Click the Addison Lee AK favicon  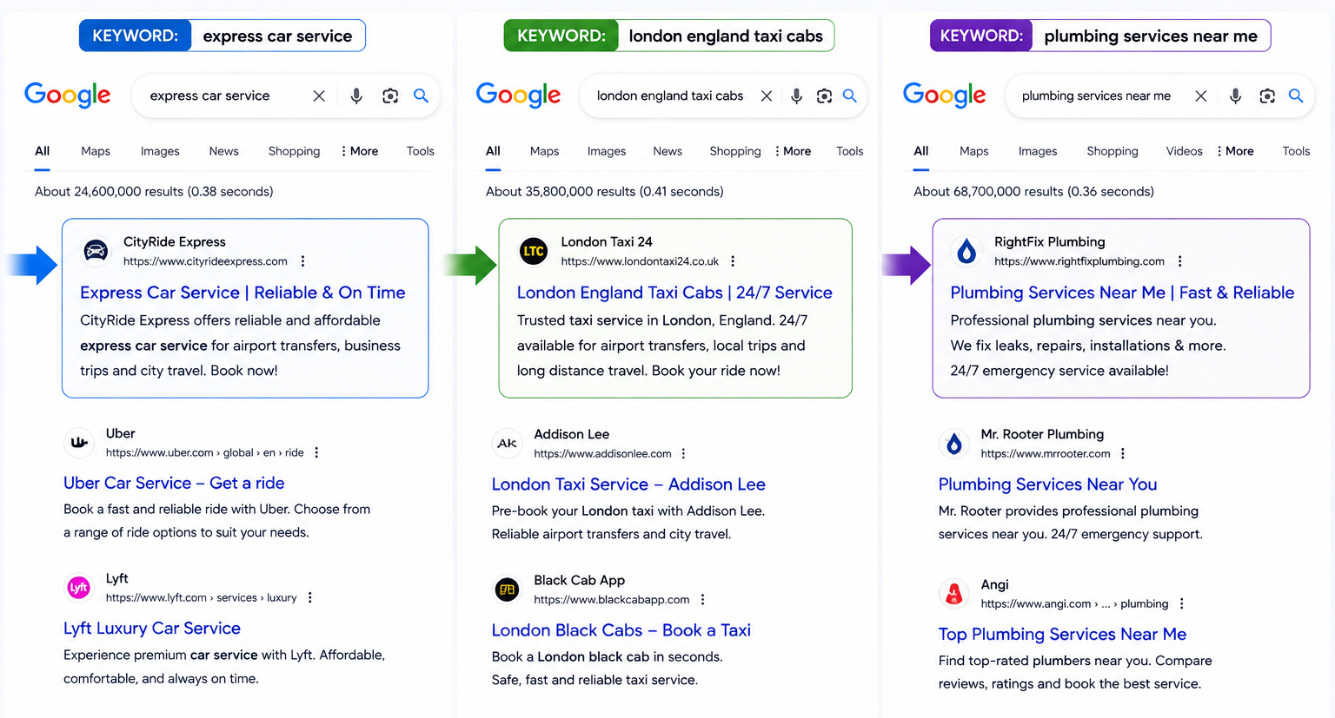coord(507,444)
